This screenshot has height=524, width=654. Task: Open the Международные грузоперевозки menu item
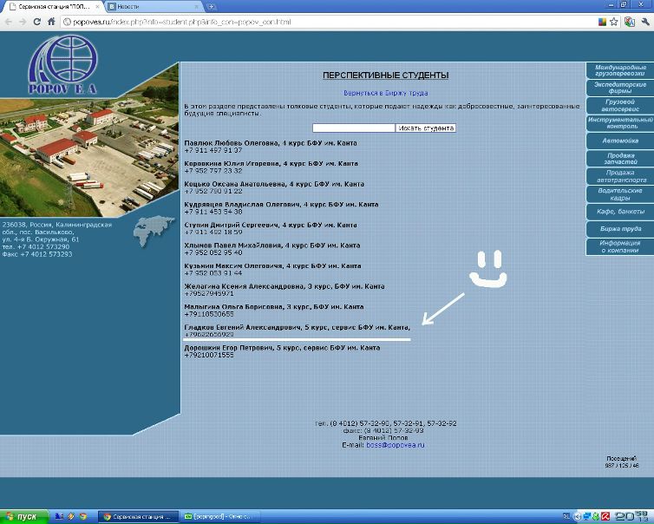point(619,71)
